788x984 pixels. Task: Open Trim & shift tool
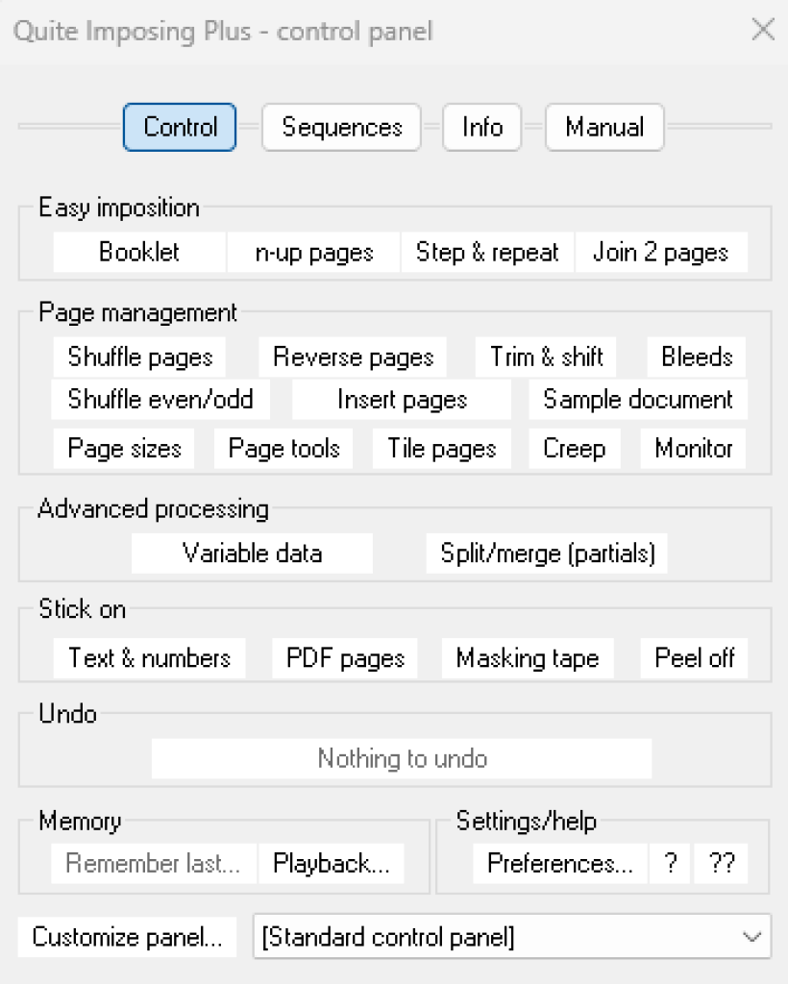click(x=546, y=357)
